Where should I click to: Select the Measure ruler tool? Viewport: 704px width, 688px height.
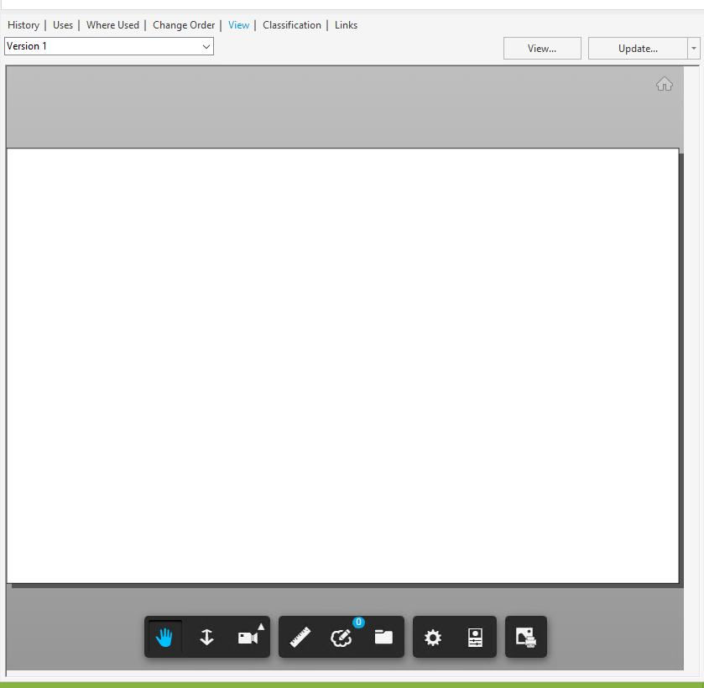(300, 637)
